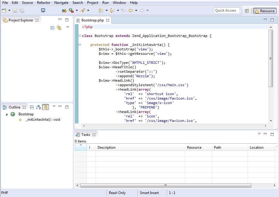The height and width of the screenshot is (197, 279).
Task: Open the Search menu
Action: coord(78,3)
